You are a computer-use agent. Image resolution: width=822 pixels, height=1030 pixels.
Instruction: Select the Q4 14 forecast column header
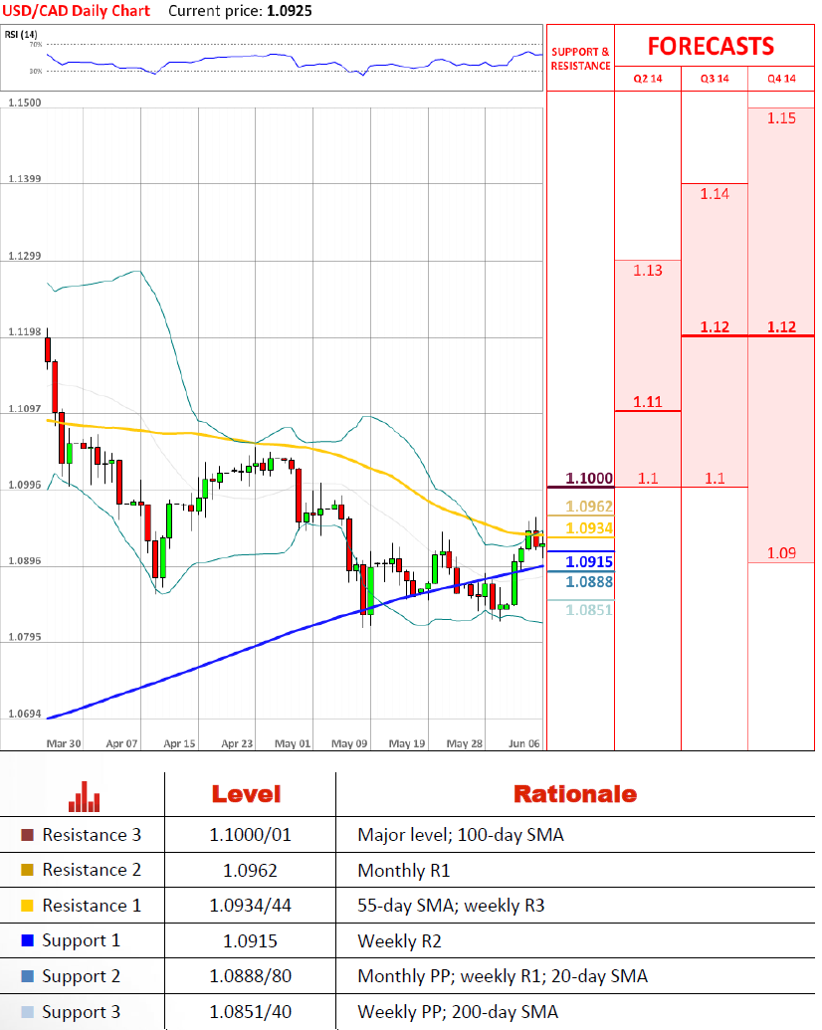coord(781,79)
